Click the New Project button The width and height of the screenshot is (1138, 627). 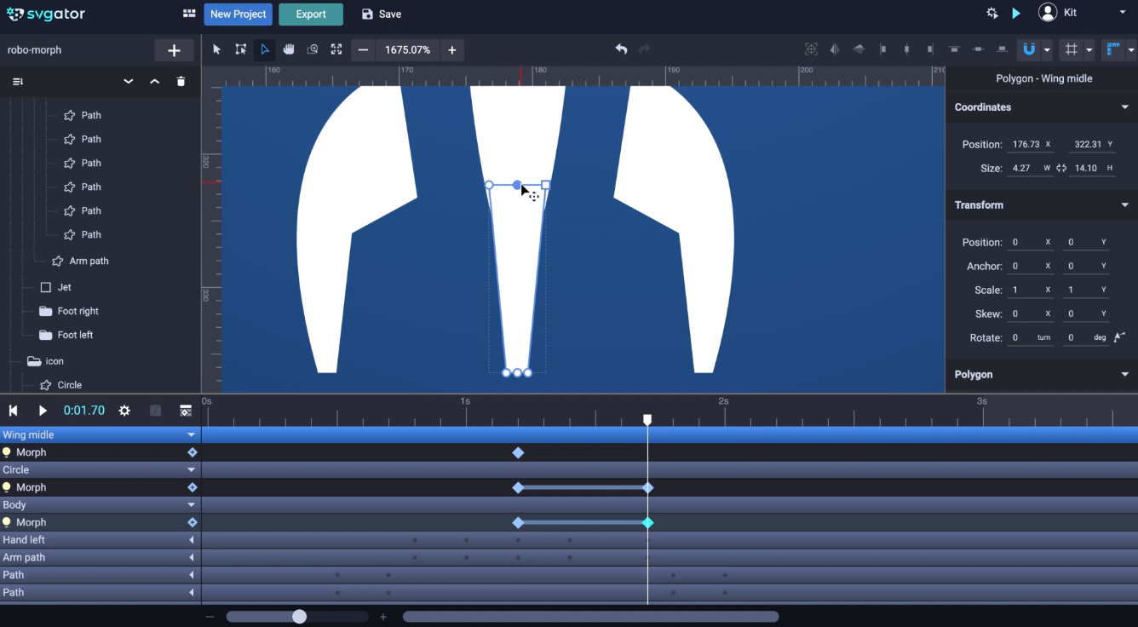(x=239, y=14)
